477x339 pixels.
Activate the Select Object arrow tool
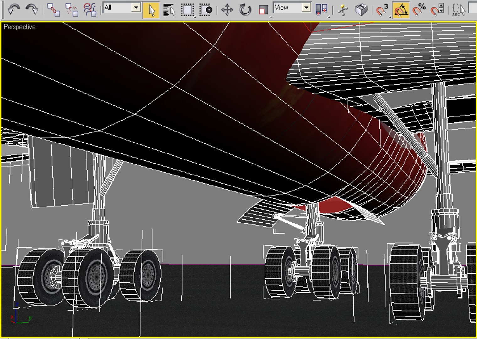click(x=151, y=10)
